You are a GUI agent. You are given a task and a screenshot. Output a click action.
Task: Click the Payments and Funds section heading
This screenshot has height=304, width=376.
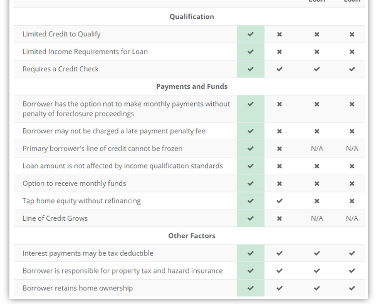pyautogui.click(x=192, y=86)
